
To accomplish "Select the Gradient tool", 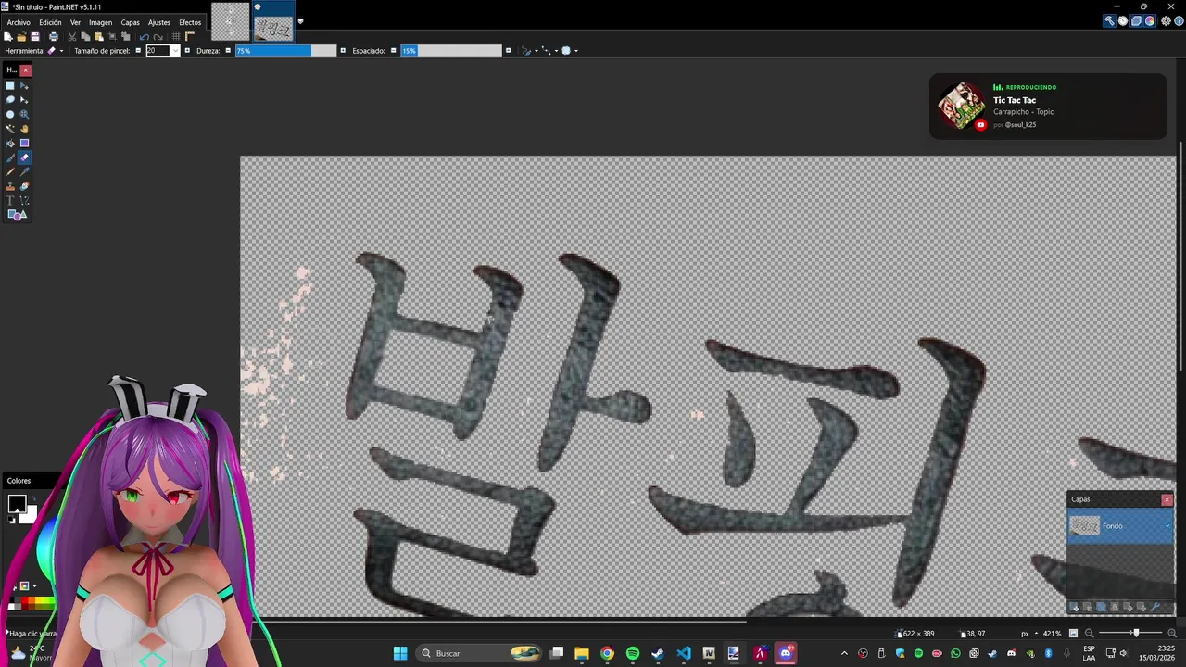I will (x=24, y=143).
